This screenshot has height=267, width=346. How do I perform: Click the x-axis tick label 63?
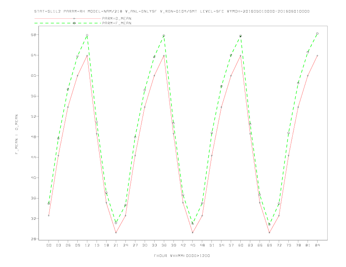[x=250, y=245]
